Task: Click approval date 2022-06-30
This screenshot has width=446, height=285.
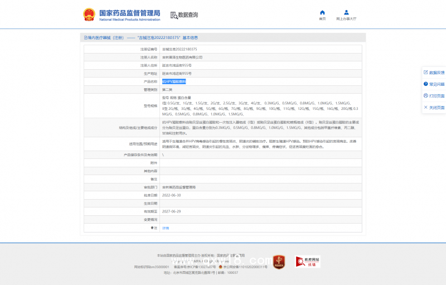Action: click(x=172, y=195)
